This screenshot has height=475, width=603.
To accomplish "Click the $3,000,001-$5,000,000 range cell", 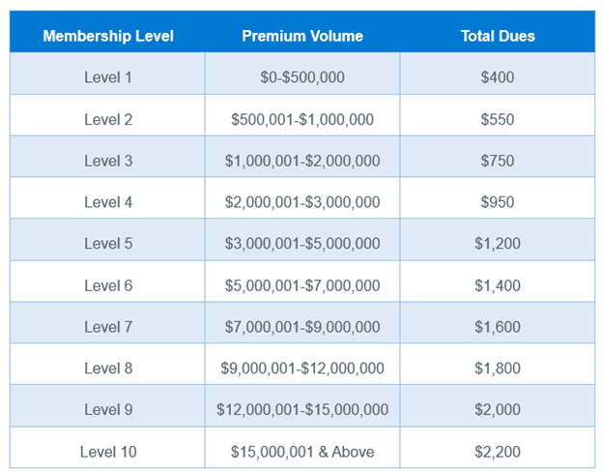I will tap(302, 243).
